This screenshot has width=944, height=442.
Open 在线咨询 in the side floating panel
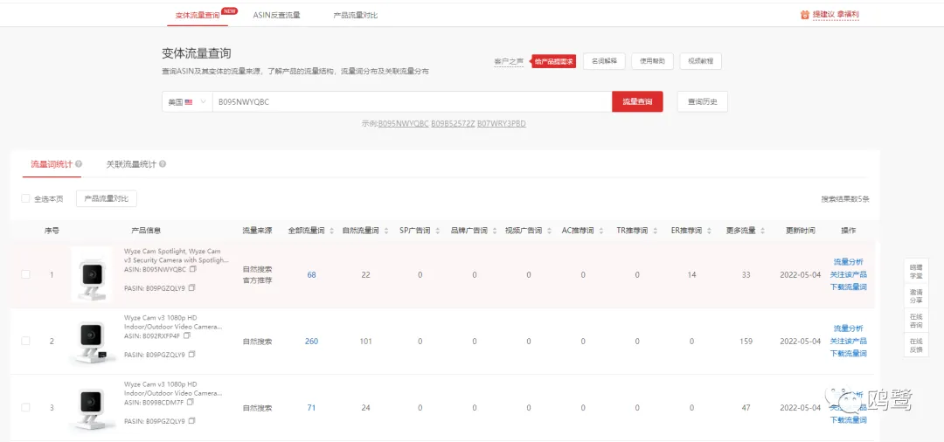click(916, 320)
